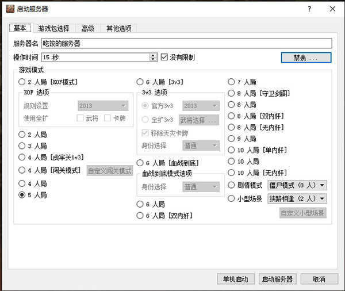Select the plain 10 人局 radio
This screenshot has height=291, width=345.
coord(244,162)
